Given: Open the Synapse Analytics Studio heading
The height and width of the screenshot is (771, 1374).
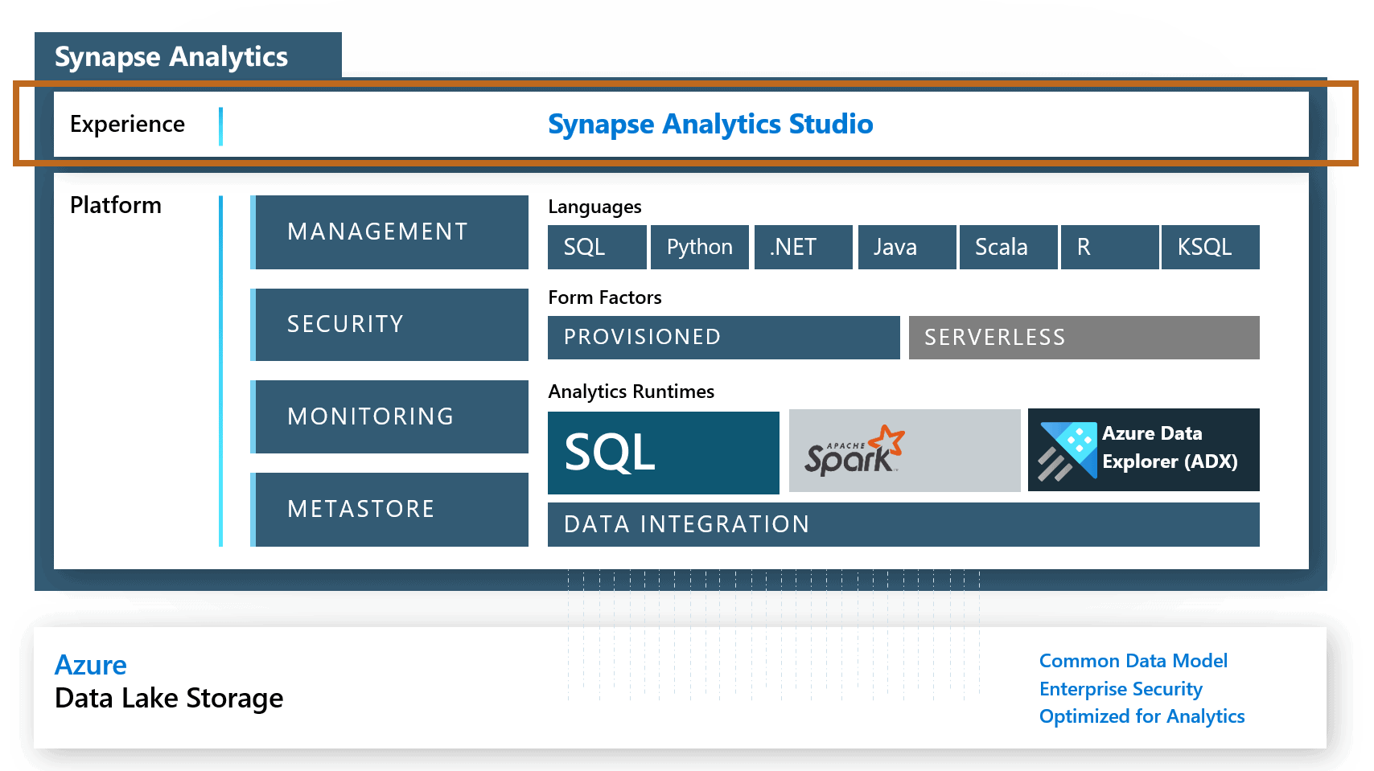Looking at the screenshot, I should [710, 124].
